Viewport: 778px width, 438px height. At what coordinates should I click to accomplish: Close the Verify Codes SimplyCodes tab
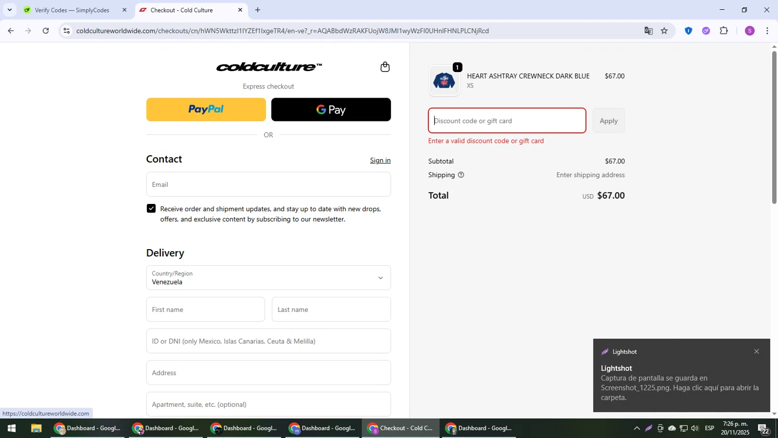click(124, 10)
